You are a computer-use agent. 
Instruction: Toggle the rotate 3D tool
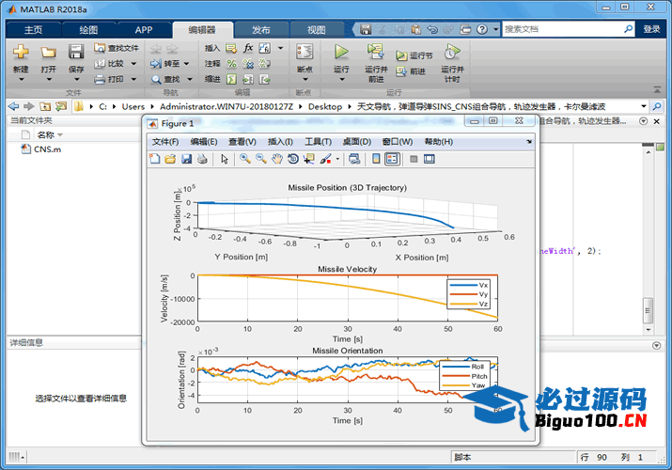(x=293, y=159)
